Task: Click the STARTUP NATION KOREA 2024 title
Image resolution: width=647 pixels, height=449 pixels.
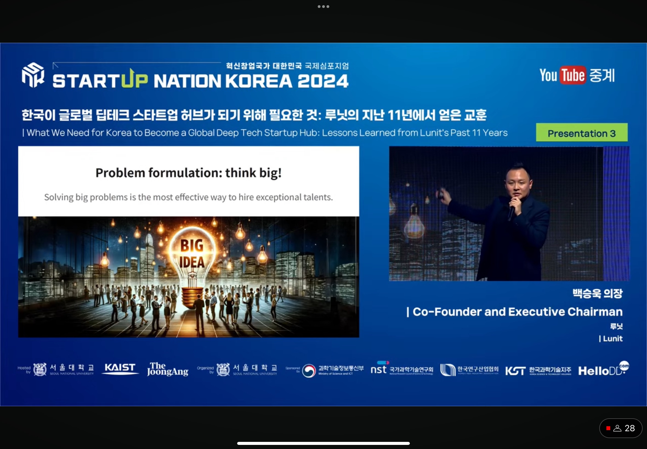Action: [200, 81]
